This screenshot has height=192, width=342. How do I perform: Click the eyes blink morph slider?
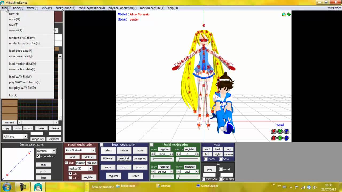click(162, 159)
